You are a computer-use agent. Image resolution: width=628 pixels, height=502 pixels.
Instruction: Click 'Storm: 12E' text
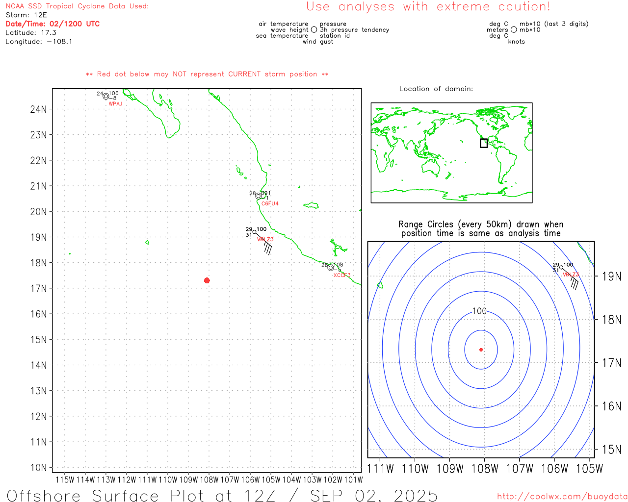(26, 15)
